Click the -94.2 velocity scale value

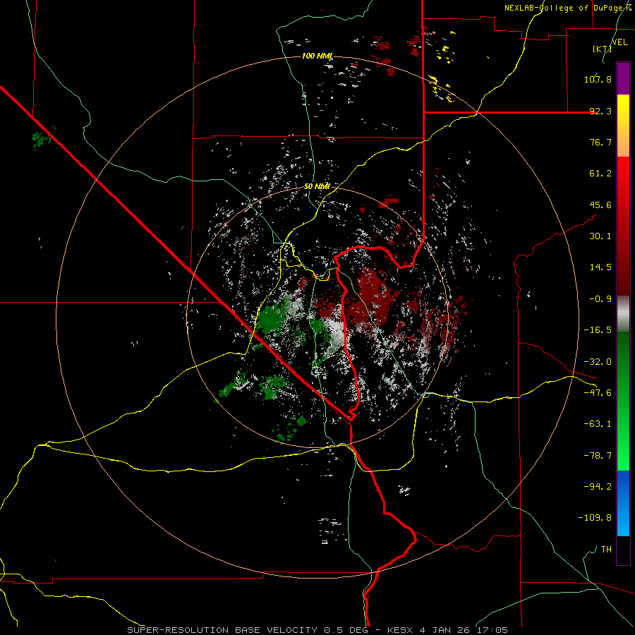(x=598, y=486)
